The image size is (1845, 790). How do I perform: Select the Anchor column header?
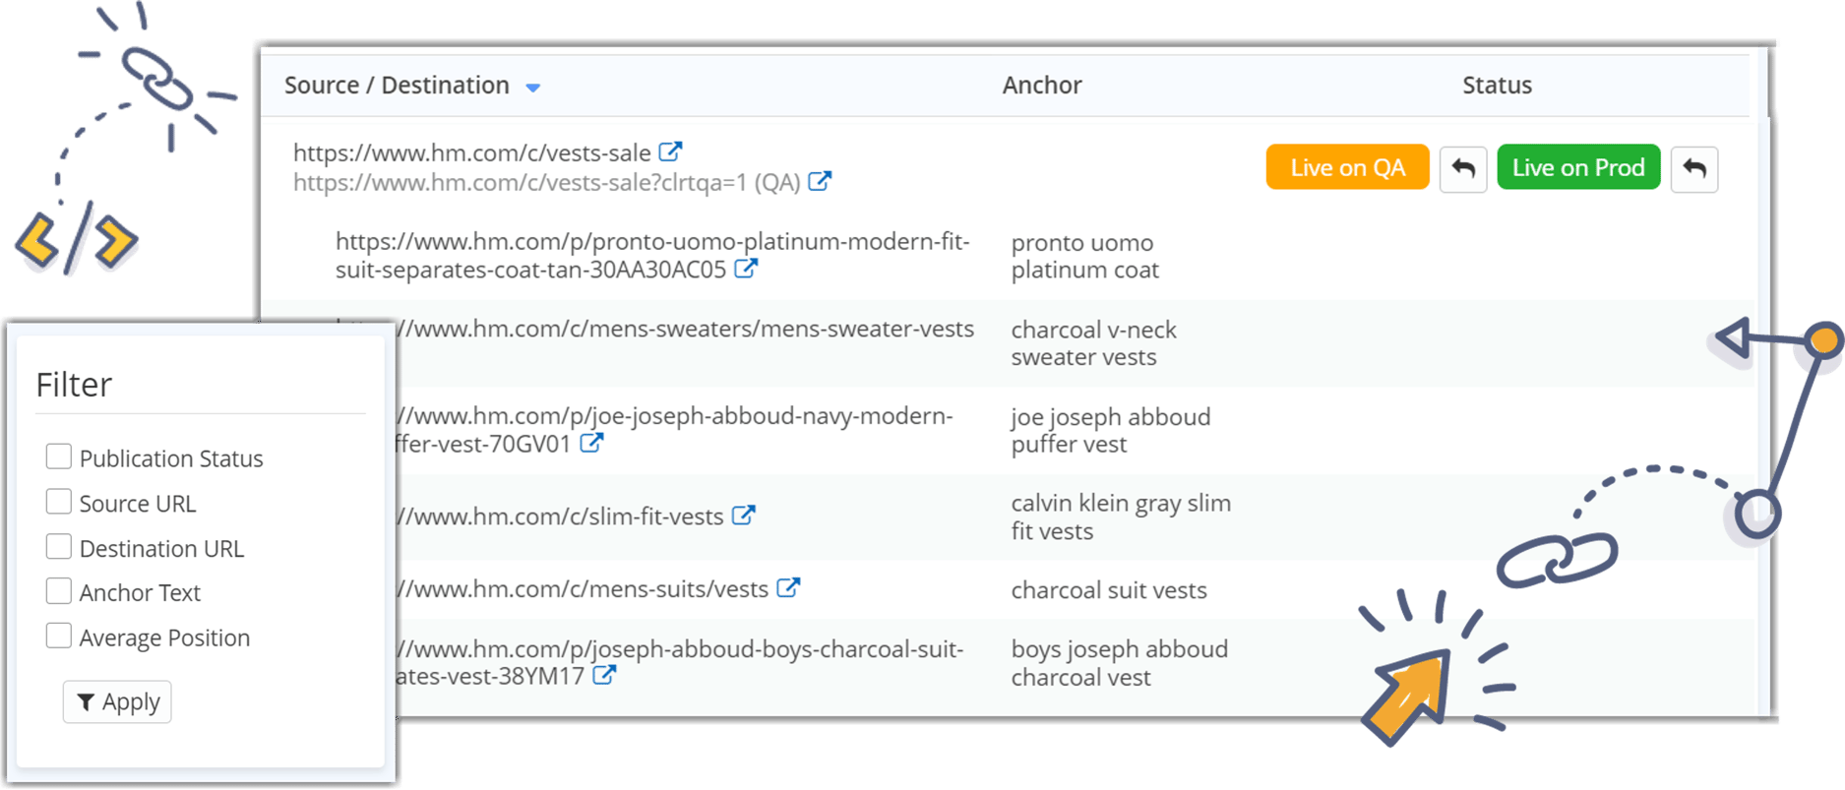(x=1043, y=86)
